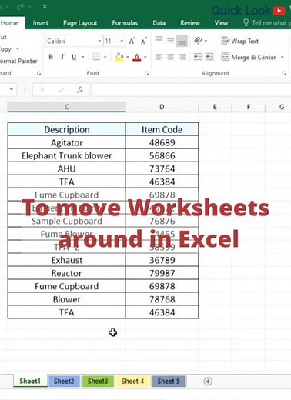
Task: Open the View tab
Action: [221, 23]
